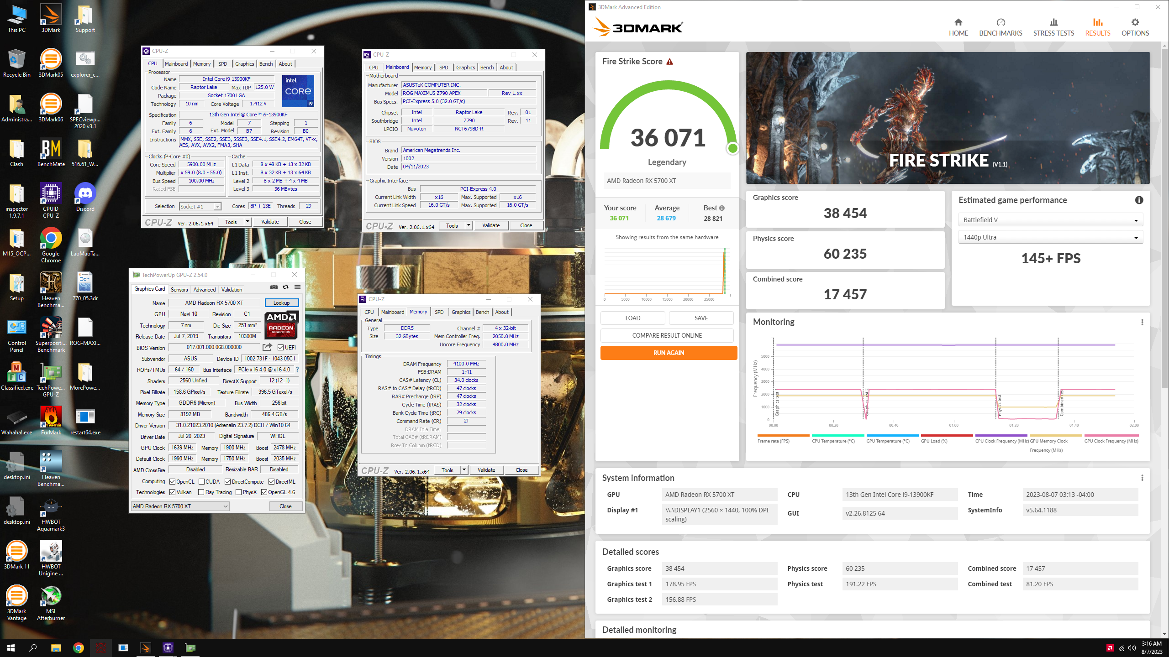
Task: Open the 1440p Ultra resolution dropdown
Action: click(x=1050, y=237)
